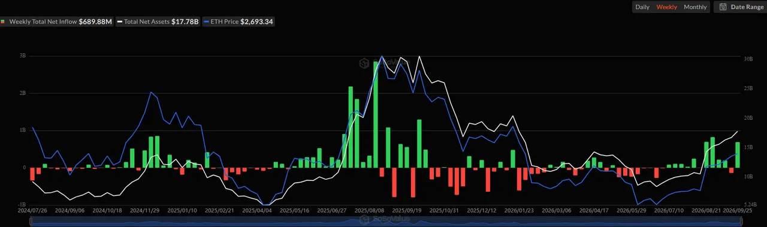
Task: Toggle the ETH Price series
Action: pyautogui.click(x=238, y=22)
